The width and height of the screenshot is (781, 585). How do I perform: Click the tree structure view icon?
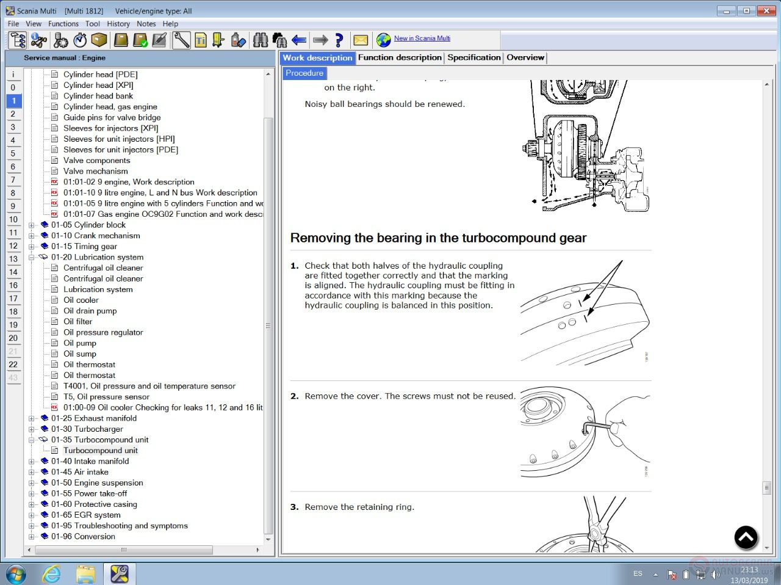coord(18,40)
